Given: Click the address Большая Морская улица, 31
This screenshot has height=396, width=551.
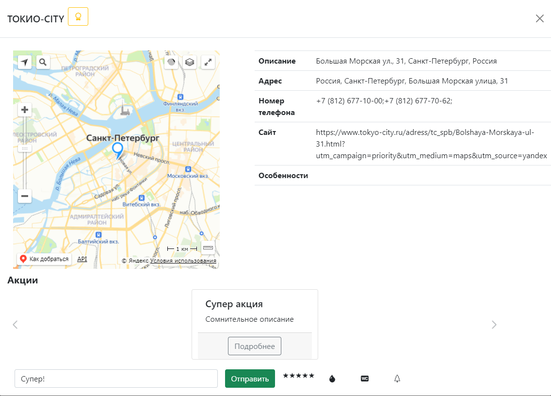Looking at the screenshot, I should click(x=458, y=81).
